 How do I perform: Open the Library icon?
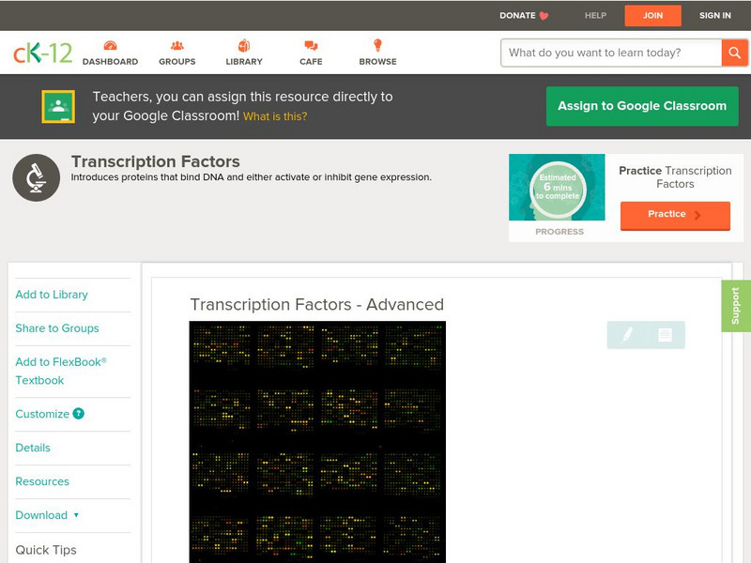[x=244, y=44]
